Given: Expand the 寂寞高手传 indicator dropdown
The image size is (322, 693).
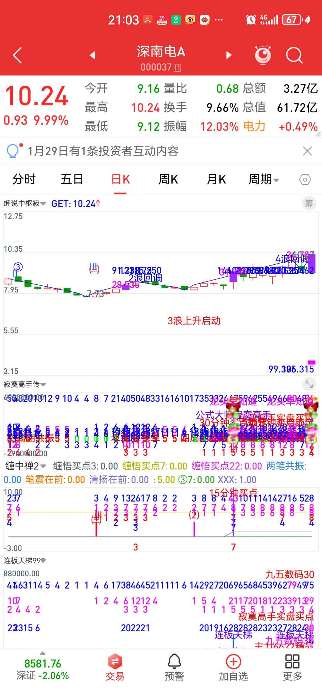Looking at the screenshot, I should pyautogui.click(x=25, y=384).
